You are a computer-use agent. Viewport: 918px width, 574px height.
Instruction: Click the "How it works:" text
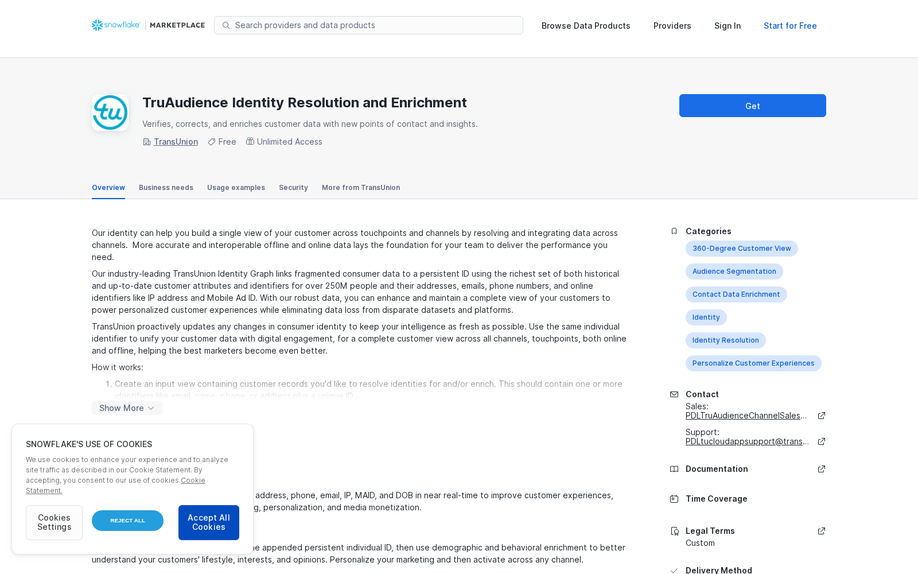pyautogui.click(x=118, y=367)
